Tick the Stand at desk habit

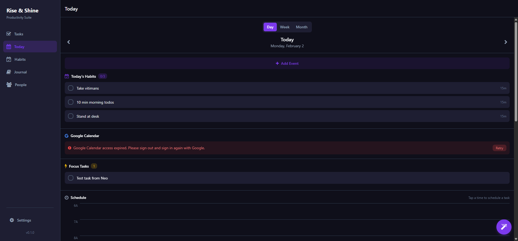point(71,116)
